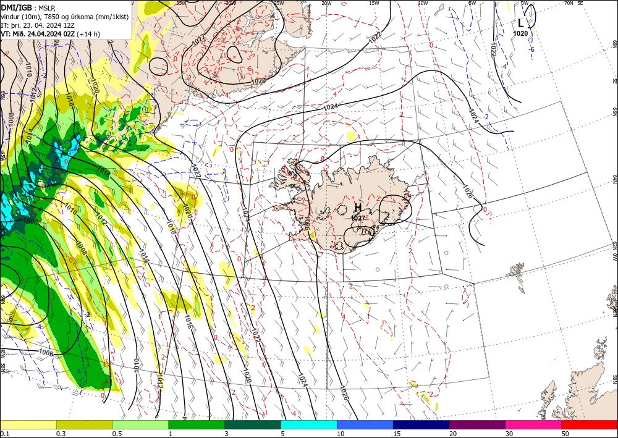Click the 30 legend scale value
Image resolution: width=618 pixels, height=438 pixels.
(509, 434)
